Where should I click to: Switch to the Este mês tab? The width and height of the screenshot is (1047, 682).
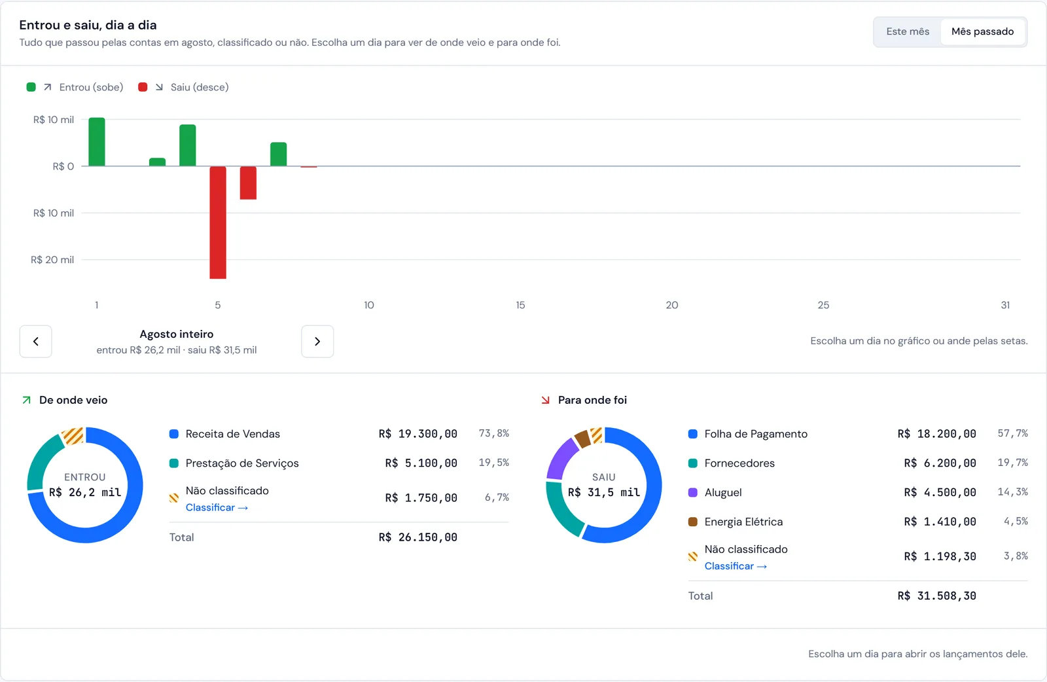pyautogui.click(x=908, y=31)
